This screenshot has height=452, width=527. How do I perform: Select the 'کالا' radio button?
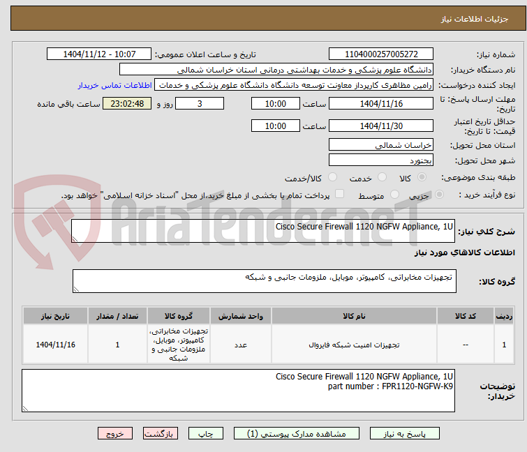coord(422,177)
